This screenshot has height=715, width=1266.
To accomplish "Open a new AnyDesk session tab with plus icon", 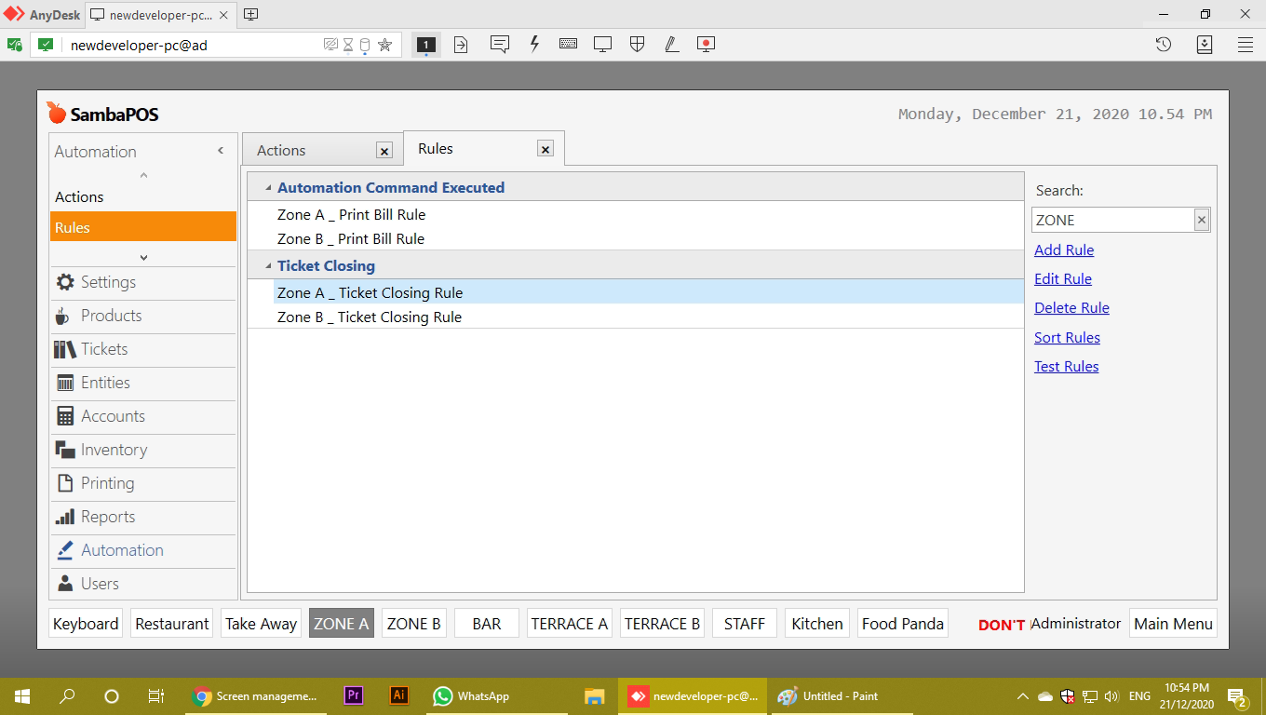I will [250, 15].
